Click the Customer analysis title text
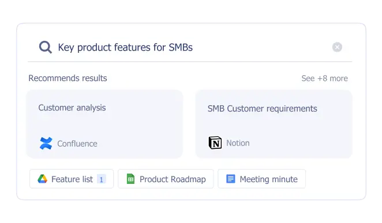 72,107
